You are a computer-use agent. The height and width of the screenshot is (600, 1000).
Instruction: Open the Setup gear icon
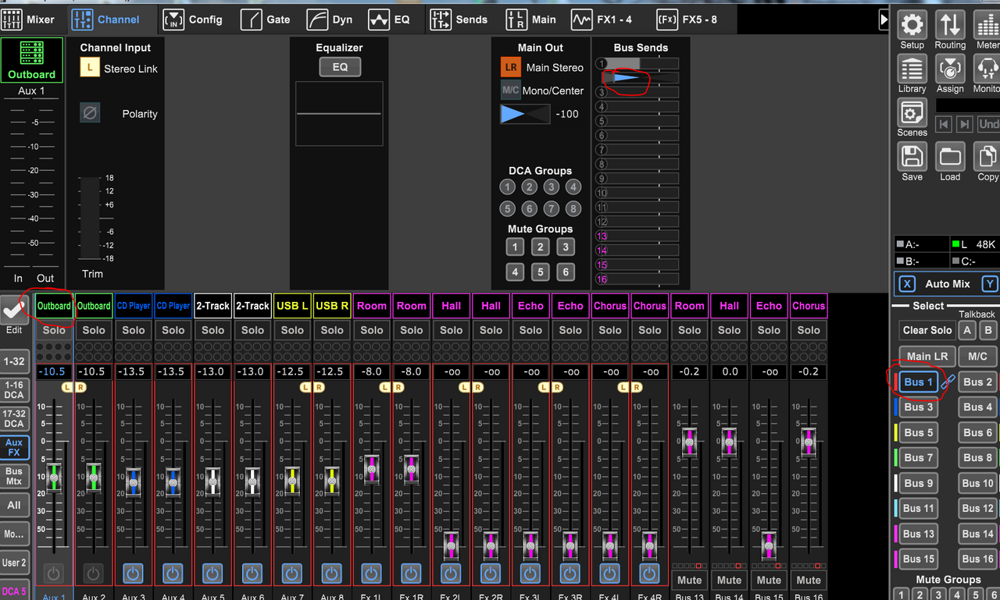pyautogui.click(x=912, y=25)
